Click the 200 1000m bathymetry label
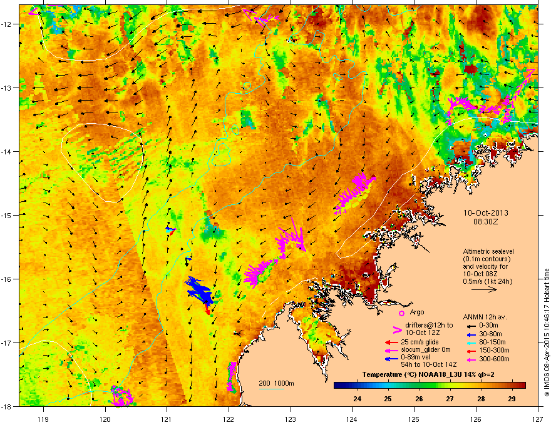Image resolution: width=551 pixels, height=425 pixels. click(x=276, y=383)
